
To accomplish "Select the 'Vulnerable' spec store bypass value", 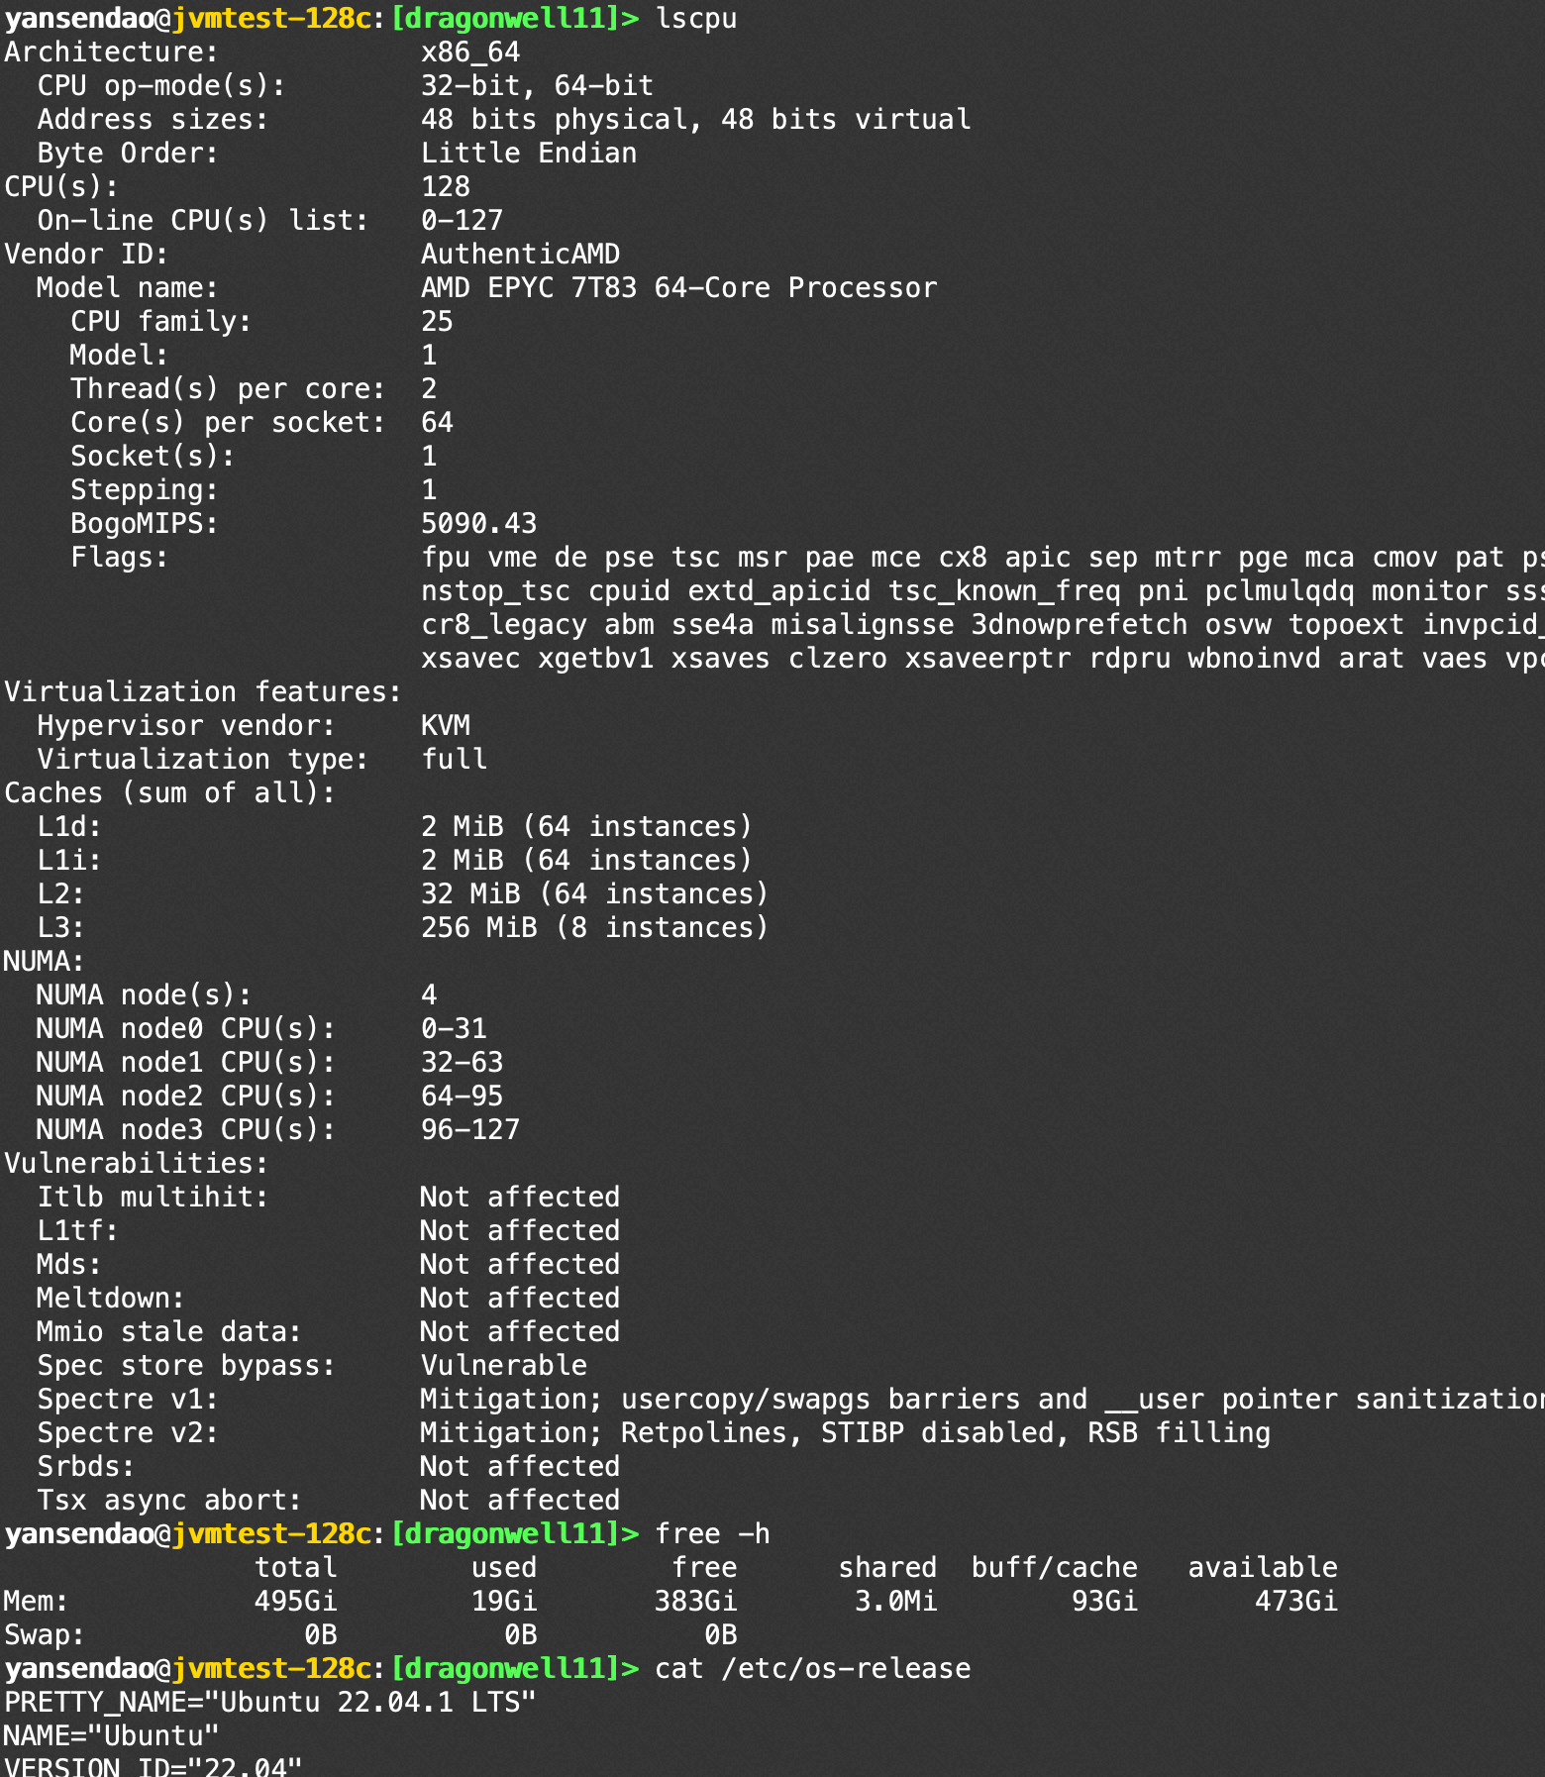I will coord(504,1366).
